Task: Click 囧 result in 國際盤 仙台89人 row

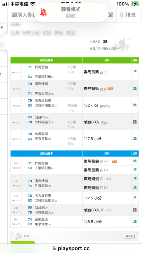Action: (135, 122)
